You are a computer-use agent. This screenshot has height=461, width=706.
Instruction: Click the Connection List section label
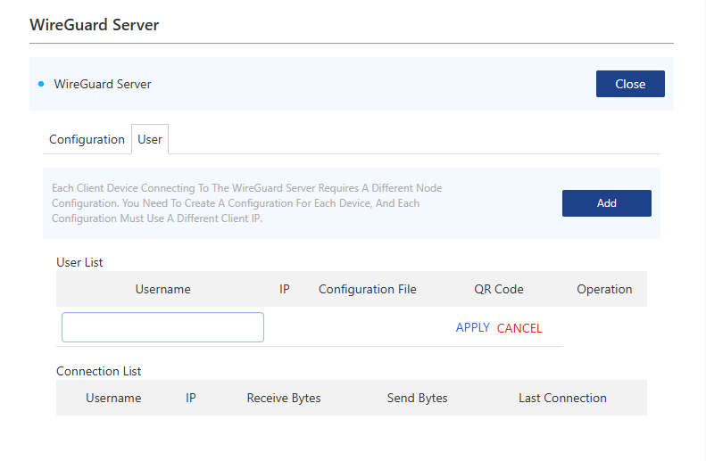98,371
